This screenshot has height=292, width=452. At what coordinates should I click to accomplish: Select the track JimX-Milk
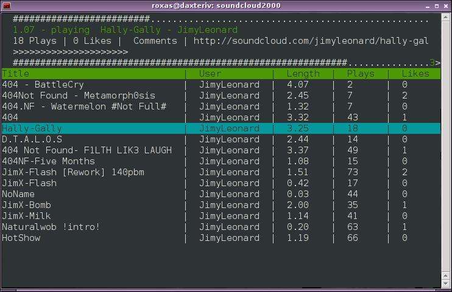(x=221, y=216)
